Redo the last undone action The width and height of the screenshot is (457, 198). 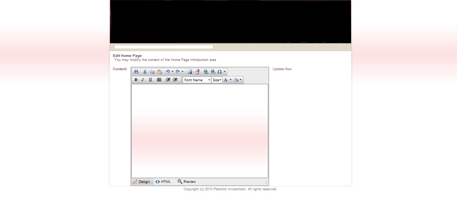pos(178,72)
